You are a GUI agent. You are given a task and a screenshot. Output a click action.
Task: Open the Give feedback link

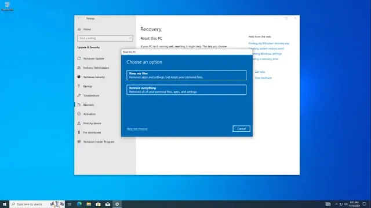pyautogui.click(x=263, y=78)
